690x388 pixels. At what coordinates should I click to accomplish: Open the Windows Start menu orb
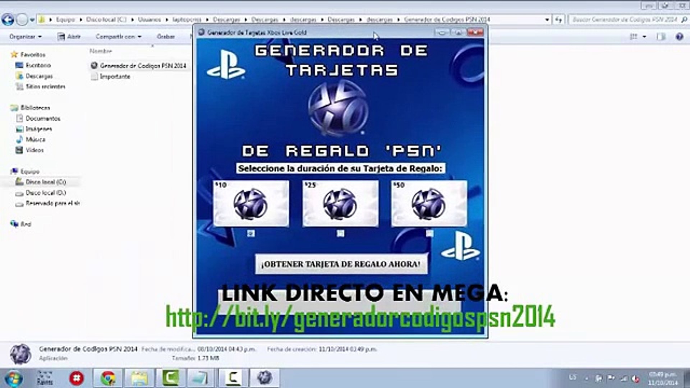[x=14, y=378]
